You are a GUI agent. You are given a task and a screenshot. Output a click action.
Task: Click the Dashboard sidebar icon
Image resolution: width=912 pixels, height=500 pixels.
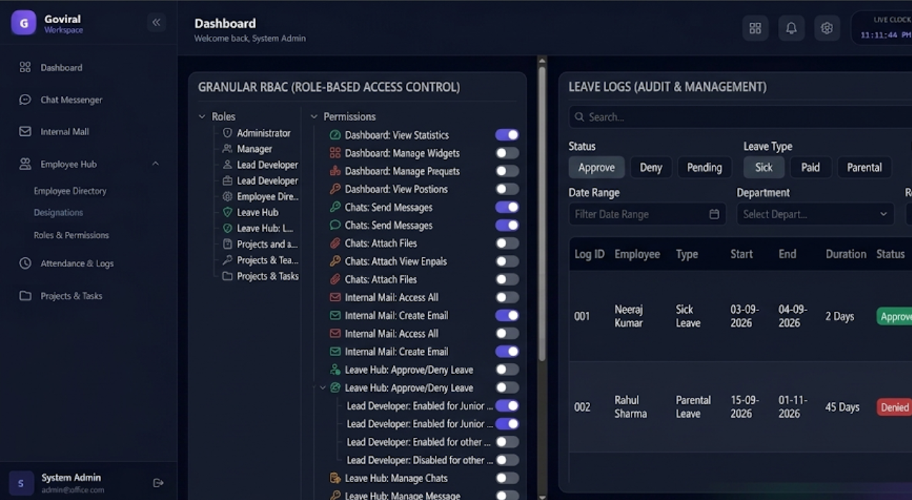[x=25, y=67]
